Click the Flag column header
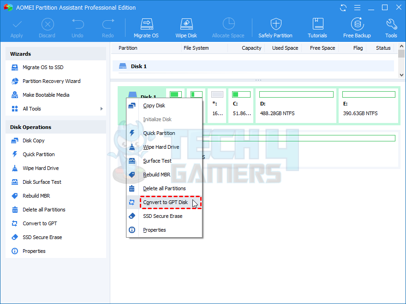406x304 pixels. (x=358, y=48)
